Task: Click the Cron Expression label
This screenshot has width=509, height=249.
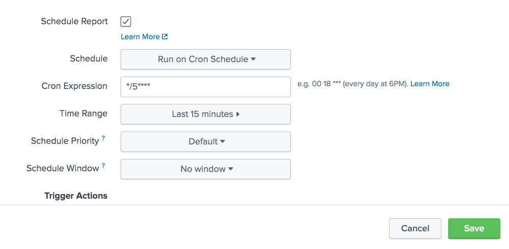Action: point(74,86)
